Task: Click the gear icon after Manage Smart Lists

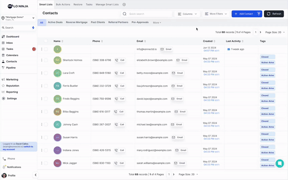Action: 124,5
